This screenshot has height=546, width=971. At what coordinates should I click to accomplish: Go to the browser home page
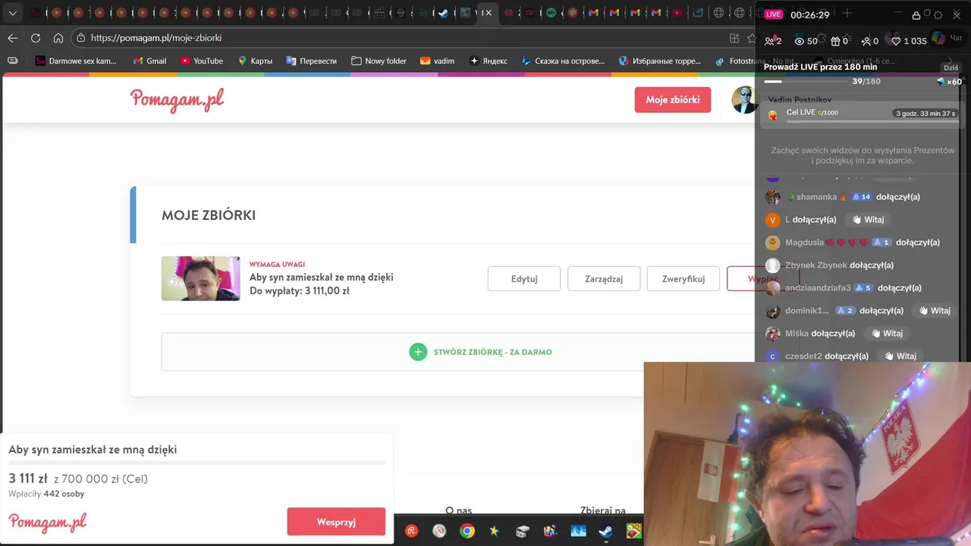coord(58,38)
